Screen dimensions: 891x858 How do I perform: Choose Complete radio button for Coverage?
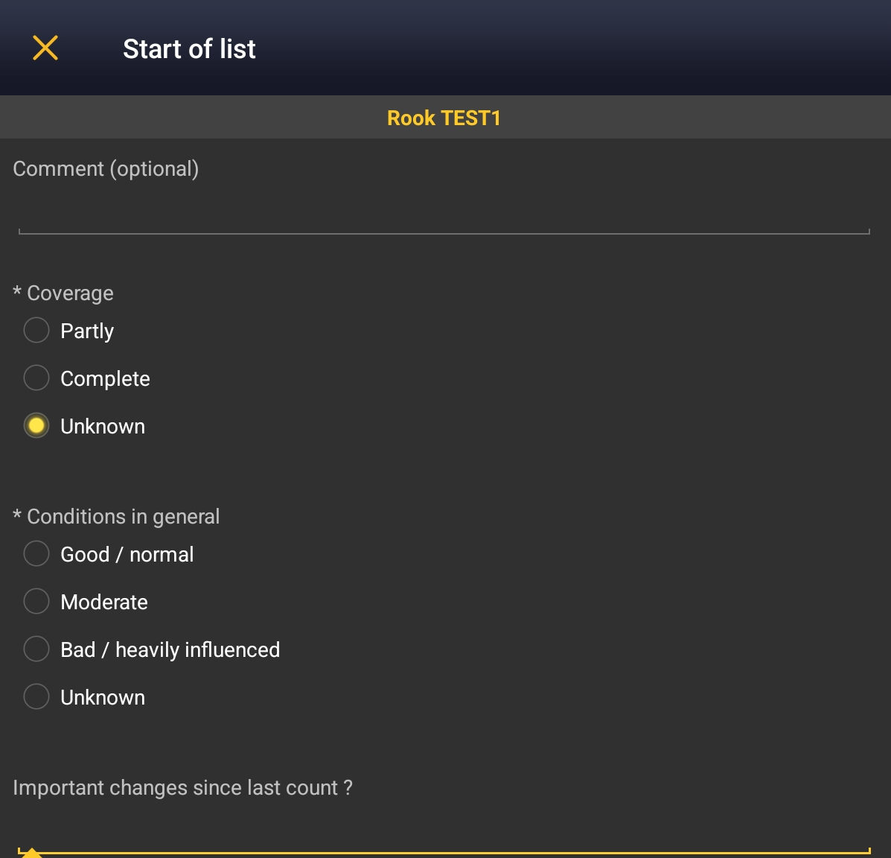36,378
